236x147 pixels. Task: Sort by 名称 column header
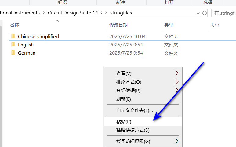coord(14,25)
